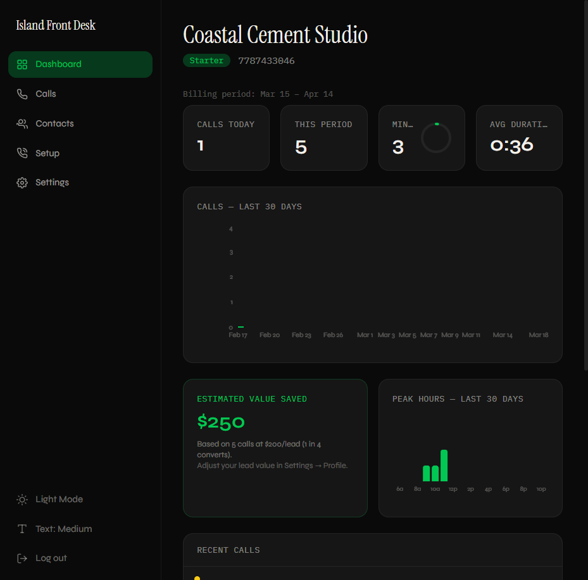
Task: Click the minutes usage progress ring
Action: point(435,138)
